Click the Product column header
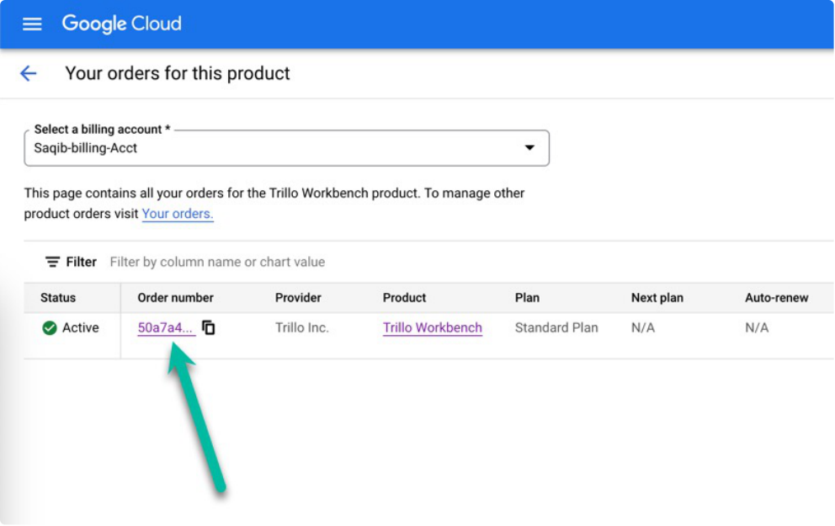The width and height of the screenshot is (835, 526). pos(404,298)
